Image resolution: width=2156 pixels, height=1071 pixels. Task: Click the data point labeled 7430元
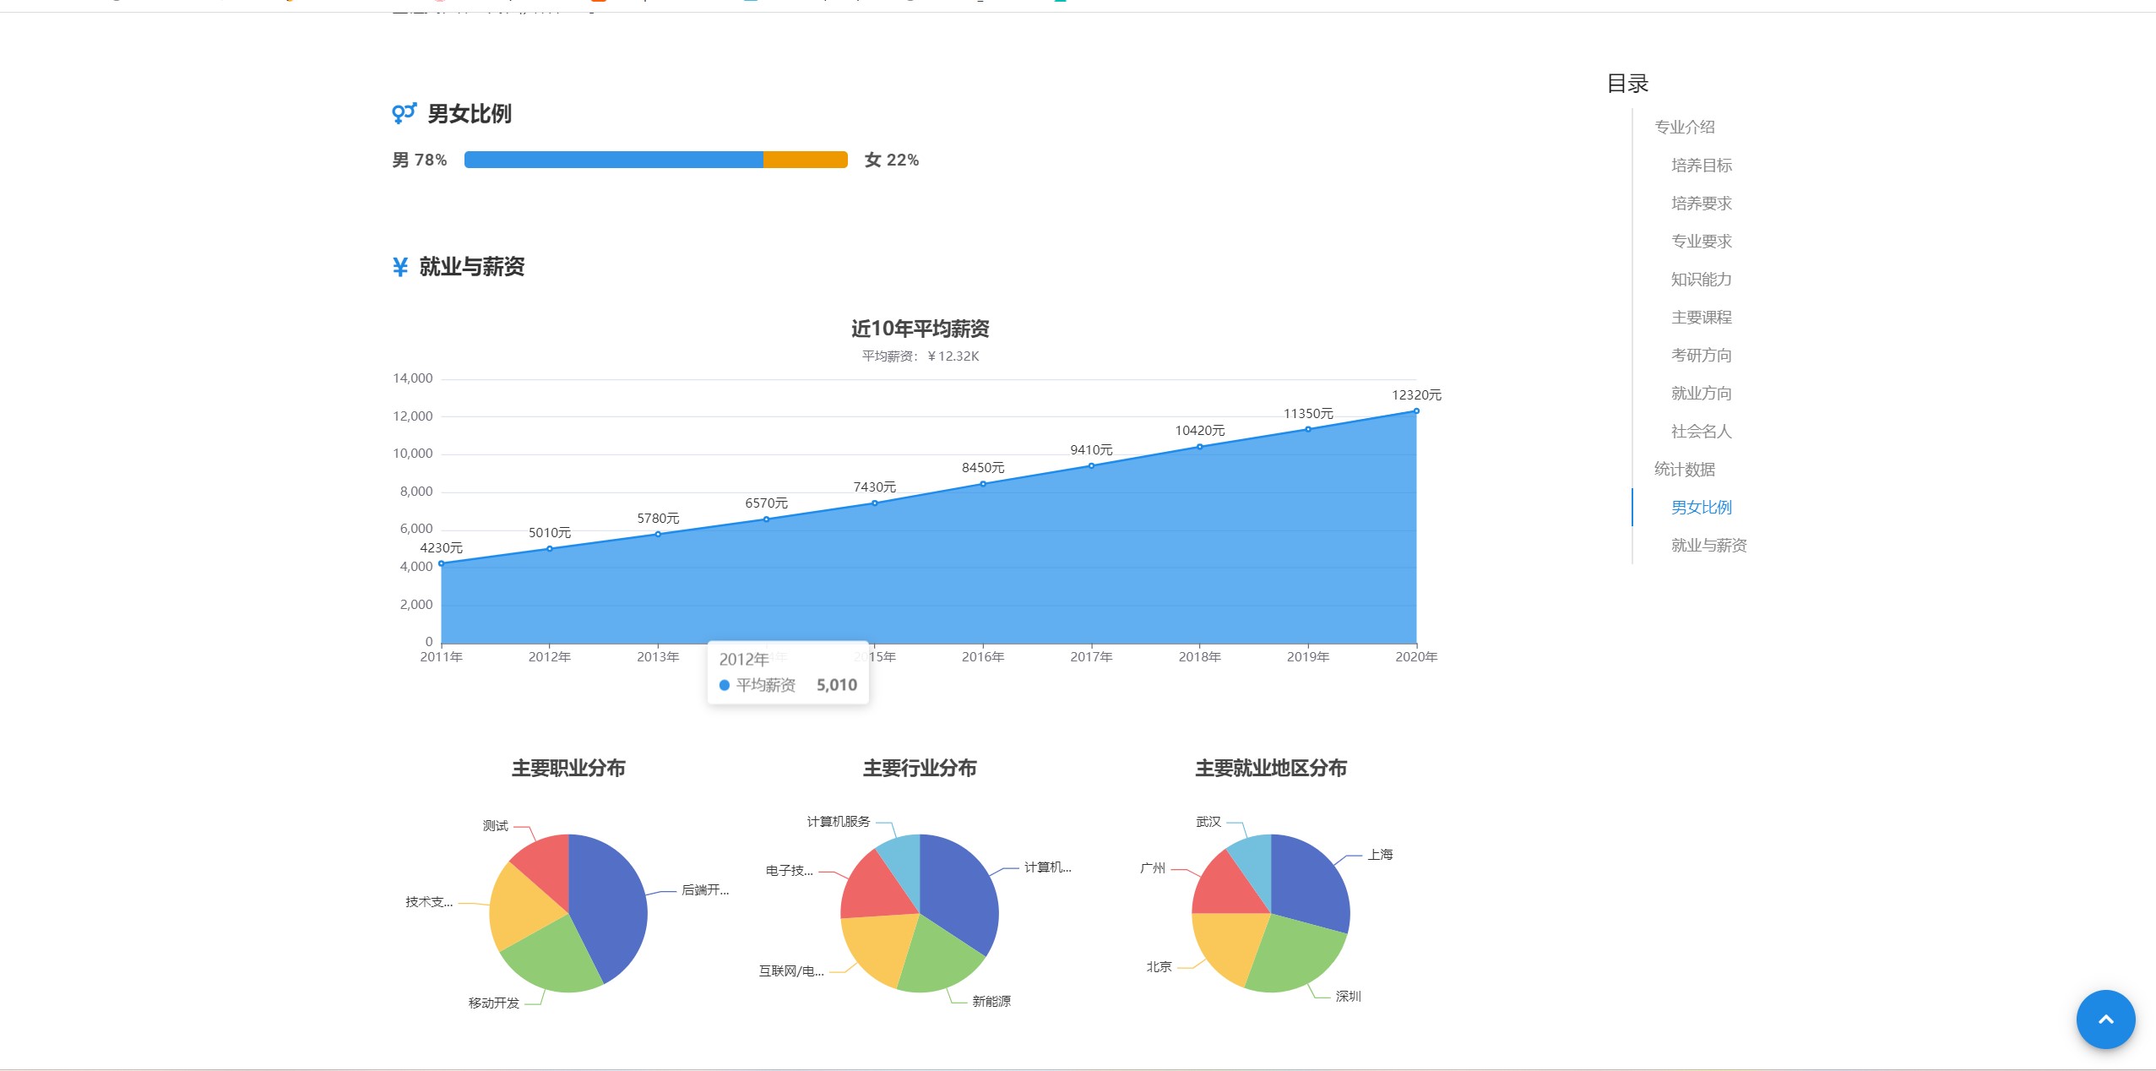point(875,503)
